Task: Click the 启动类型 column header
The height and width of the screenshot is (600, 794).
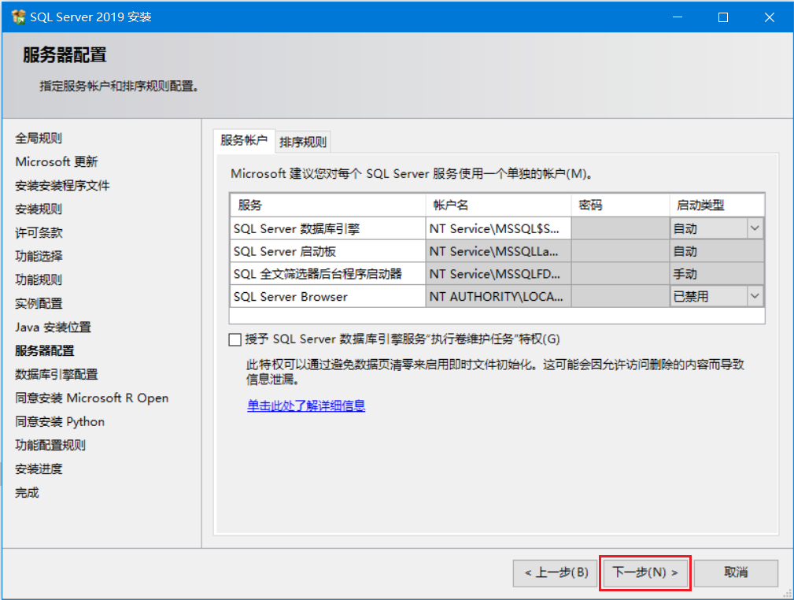Action: 717,206
